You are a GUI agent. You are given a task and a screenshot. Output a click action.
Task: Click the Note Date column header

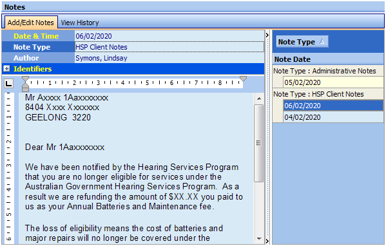click(328, 59)
